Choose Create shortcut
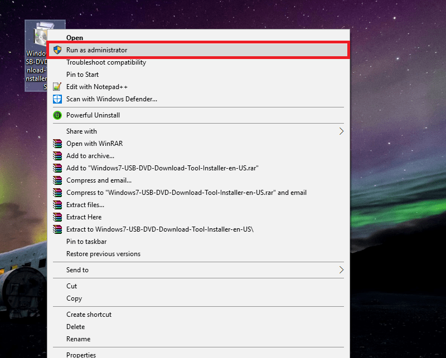The image size is (446, 358). (198, 315)
